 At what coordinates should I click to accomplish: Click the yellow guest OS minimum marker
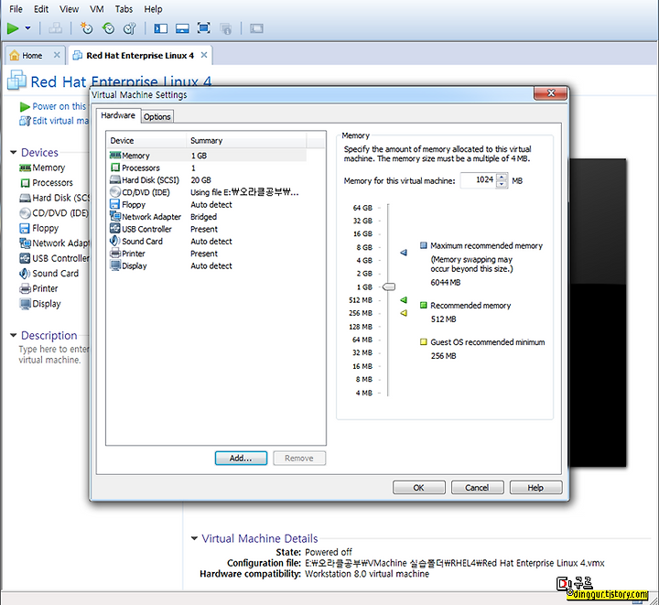click(x=404, y=313)
